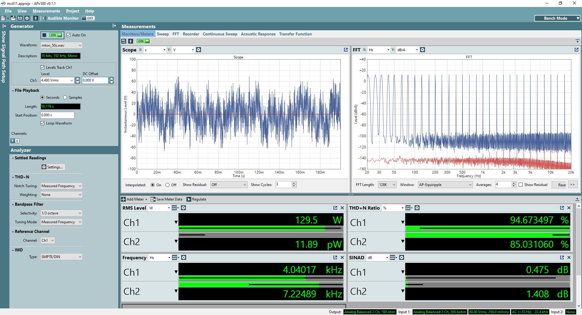Open FFT graph settings gear
Viewport: 582px width, 315px height.
pos(423,50)
